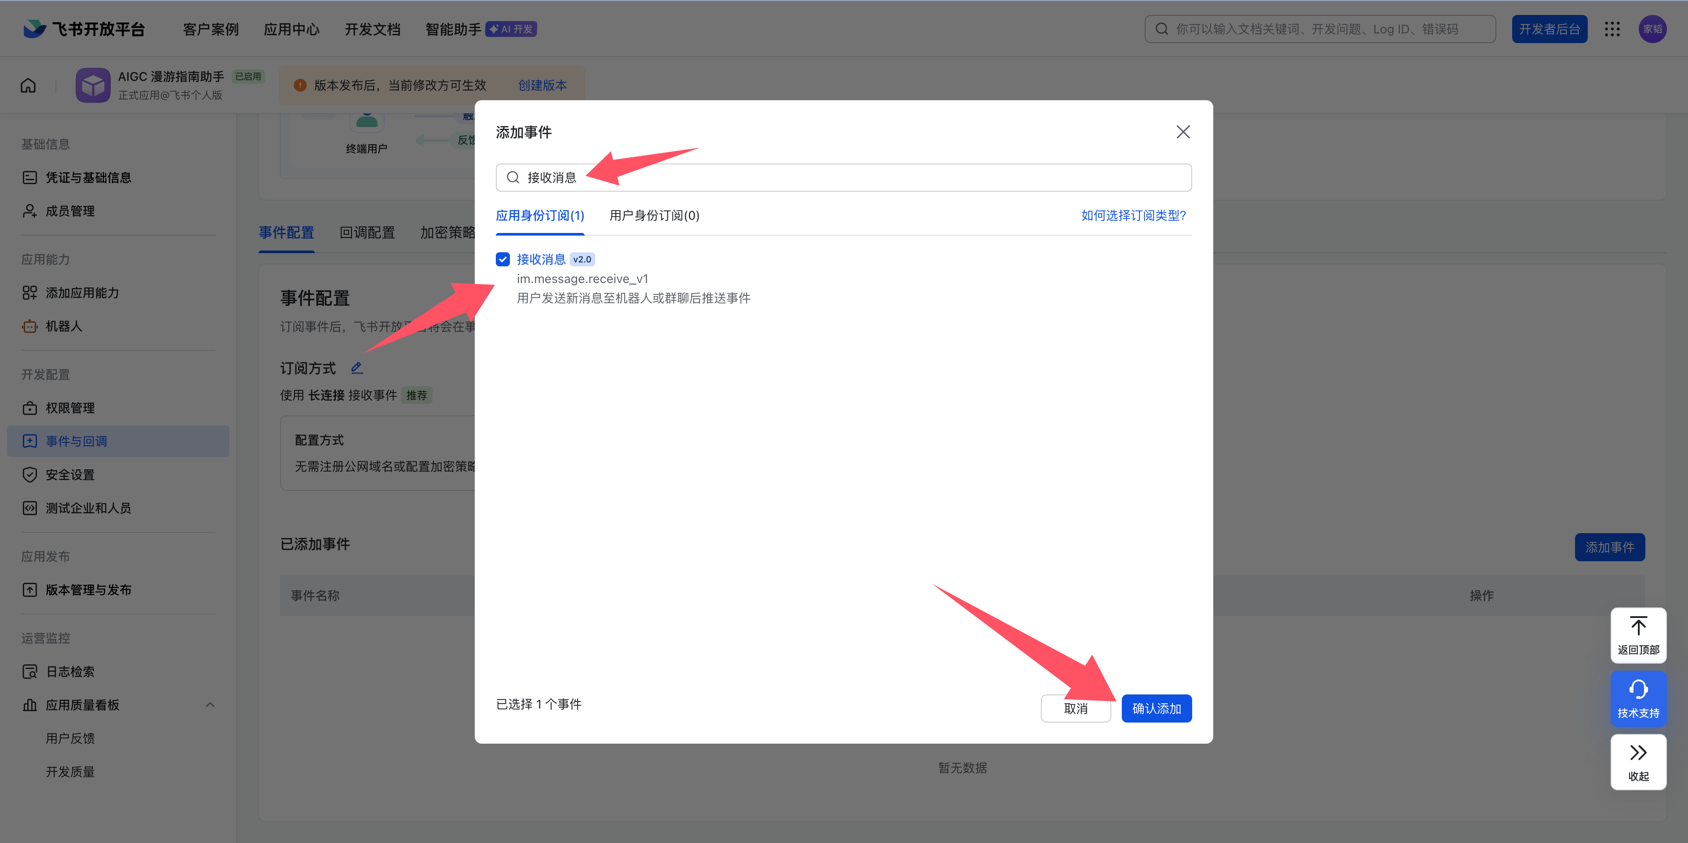Open 权限管理 in sidebar
The width and height of the screenshot is (1688, 843).
70,407
